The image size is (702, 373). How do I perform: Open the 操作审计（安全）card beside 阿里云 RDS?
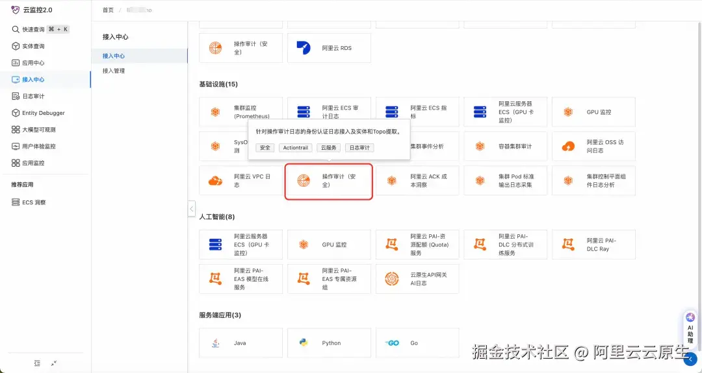coord(241,48)
